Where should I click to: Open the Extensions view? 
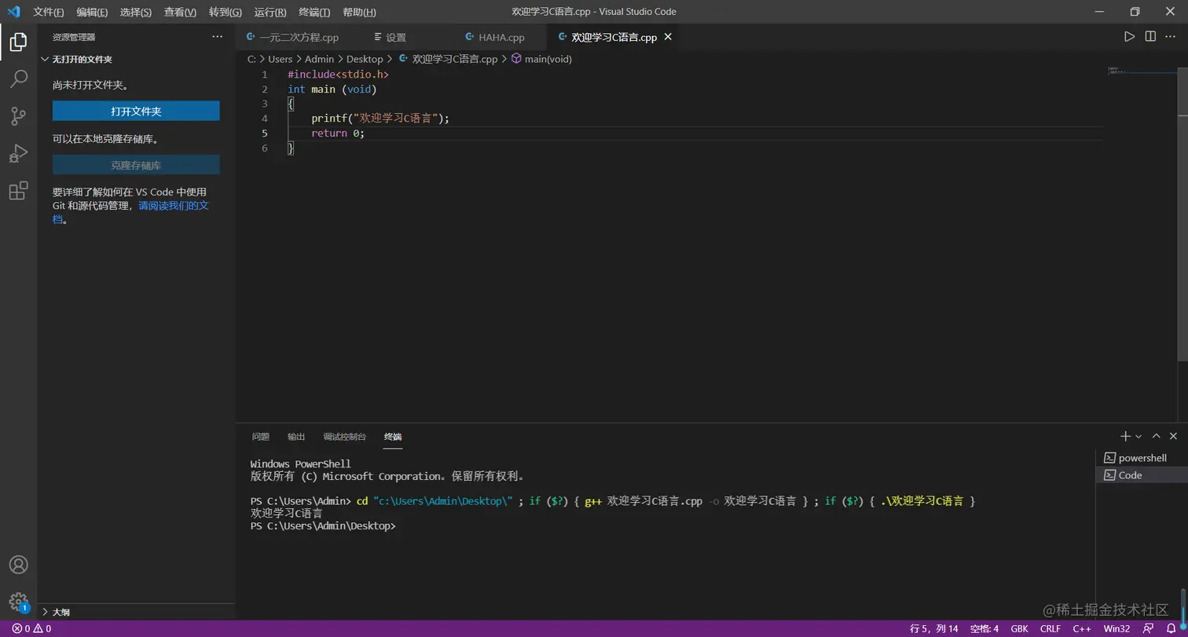pyautogui.click(x=17, y=190)
